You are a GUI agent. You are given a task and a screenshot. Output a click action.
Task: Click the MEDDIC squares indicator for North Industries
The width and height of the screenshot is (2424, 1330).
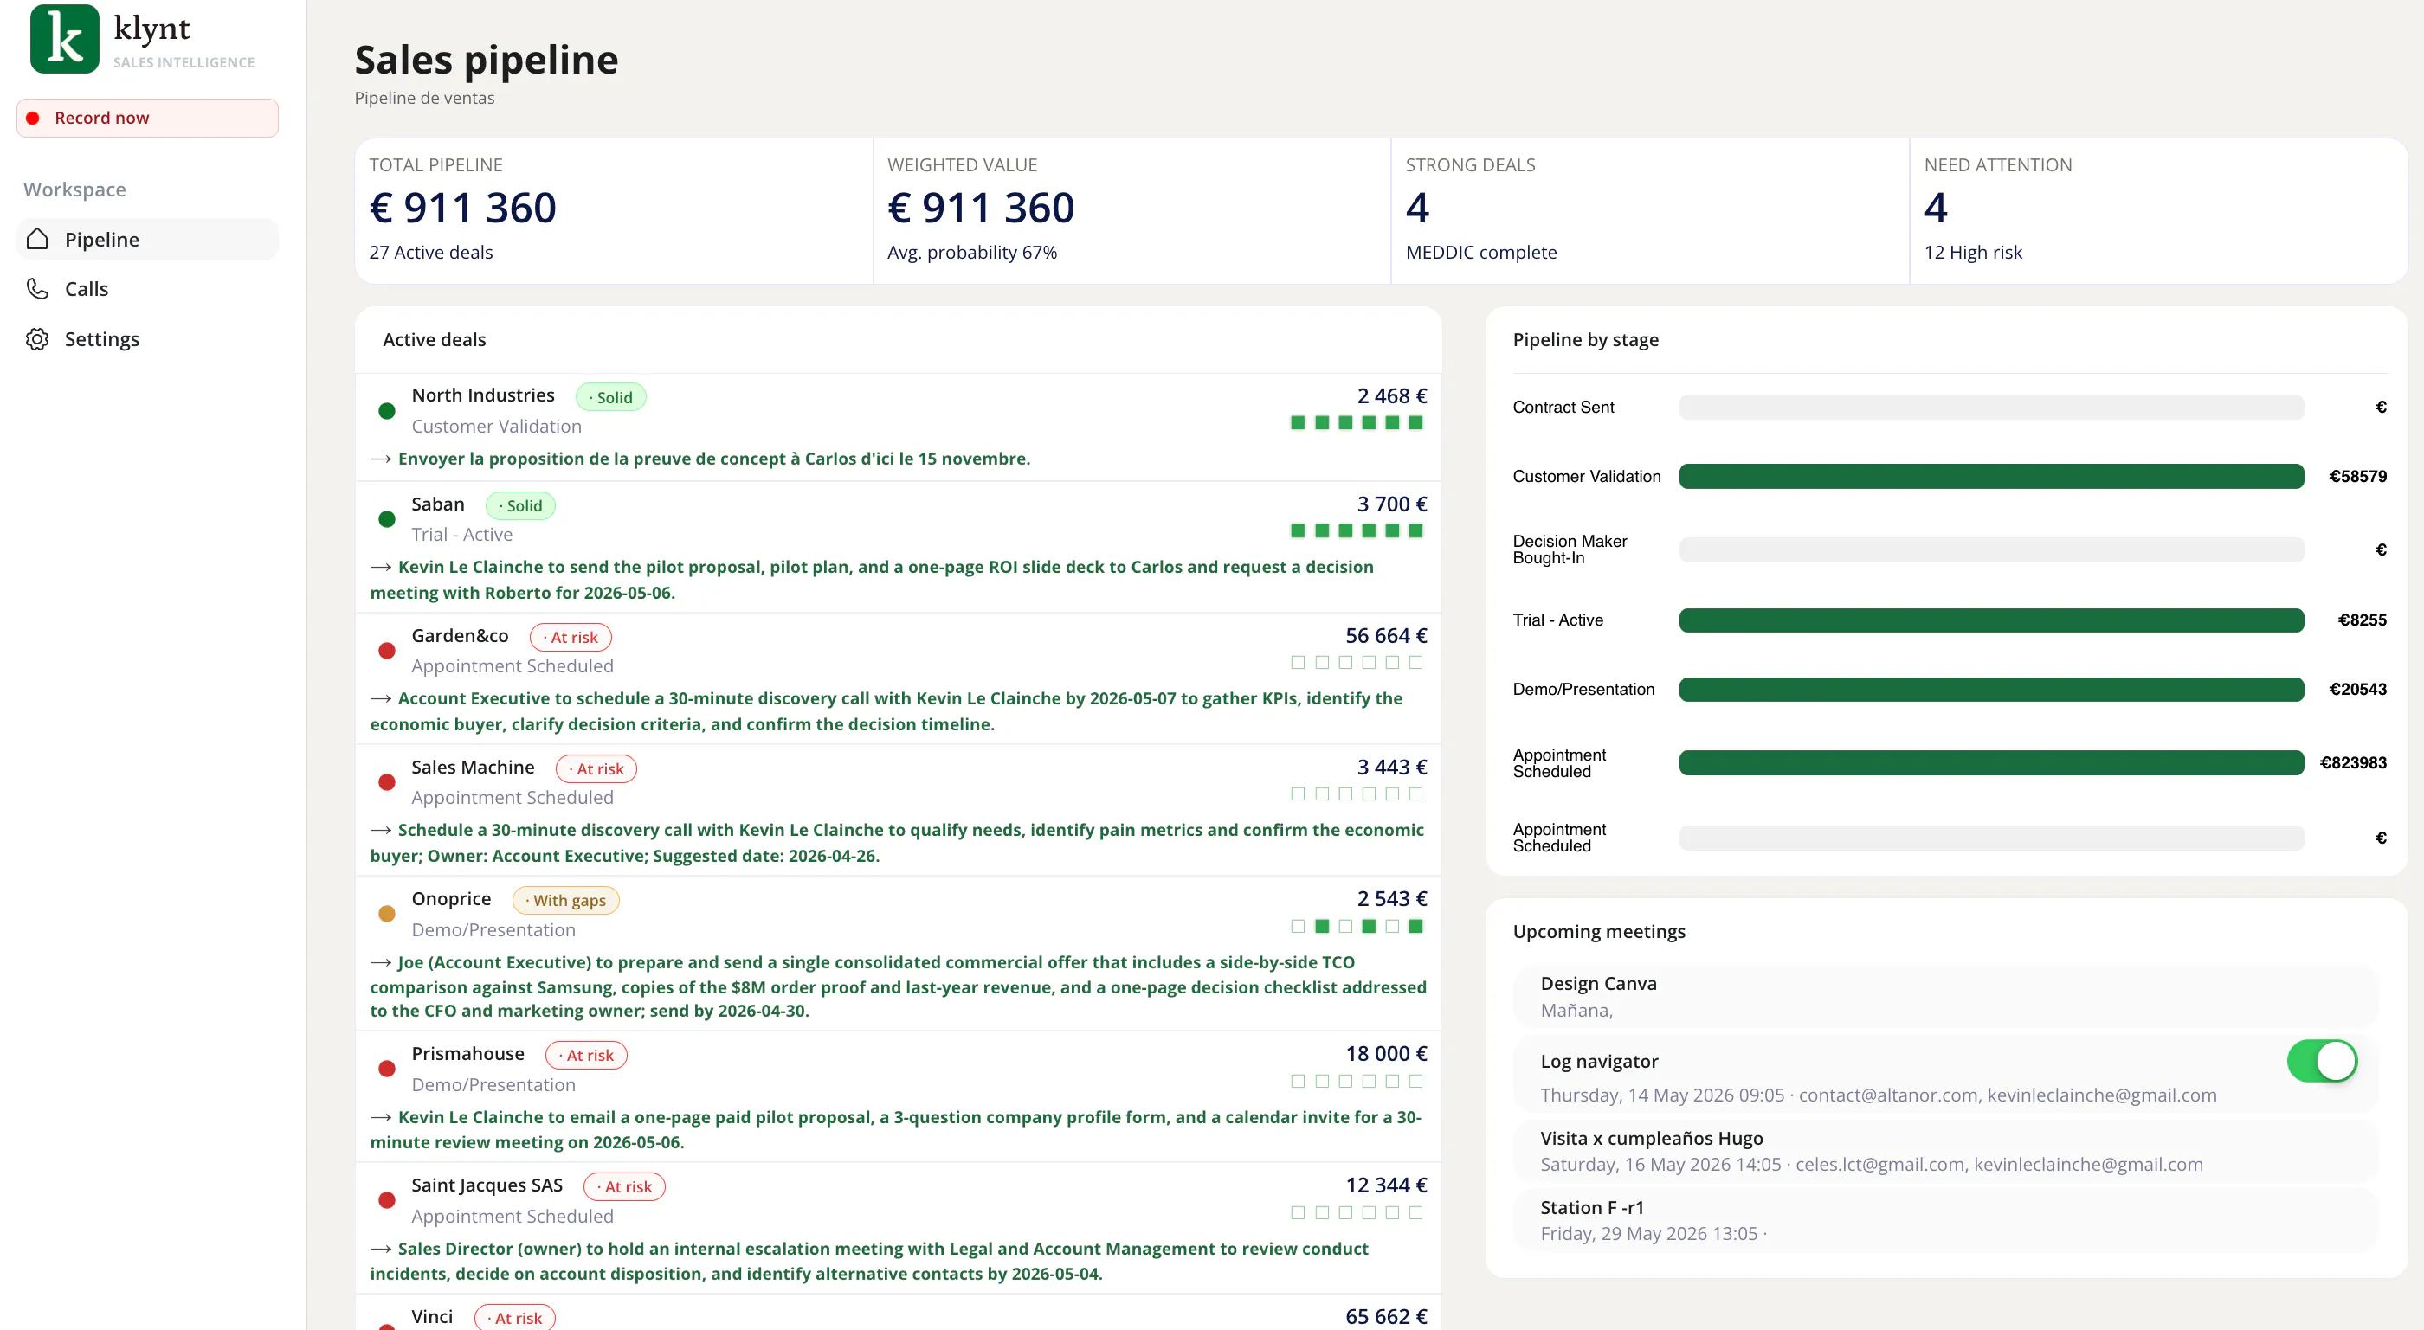[x=1357, y=423]
